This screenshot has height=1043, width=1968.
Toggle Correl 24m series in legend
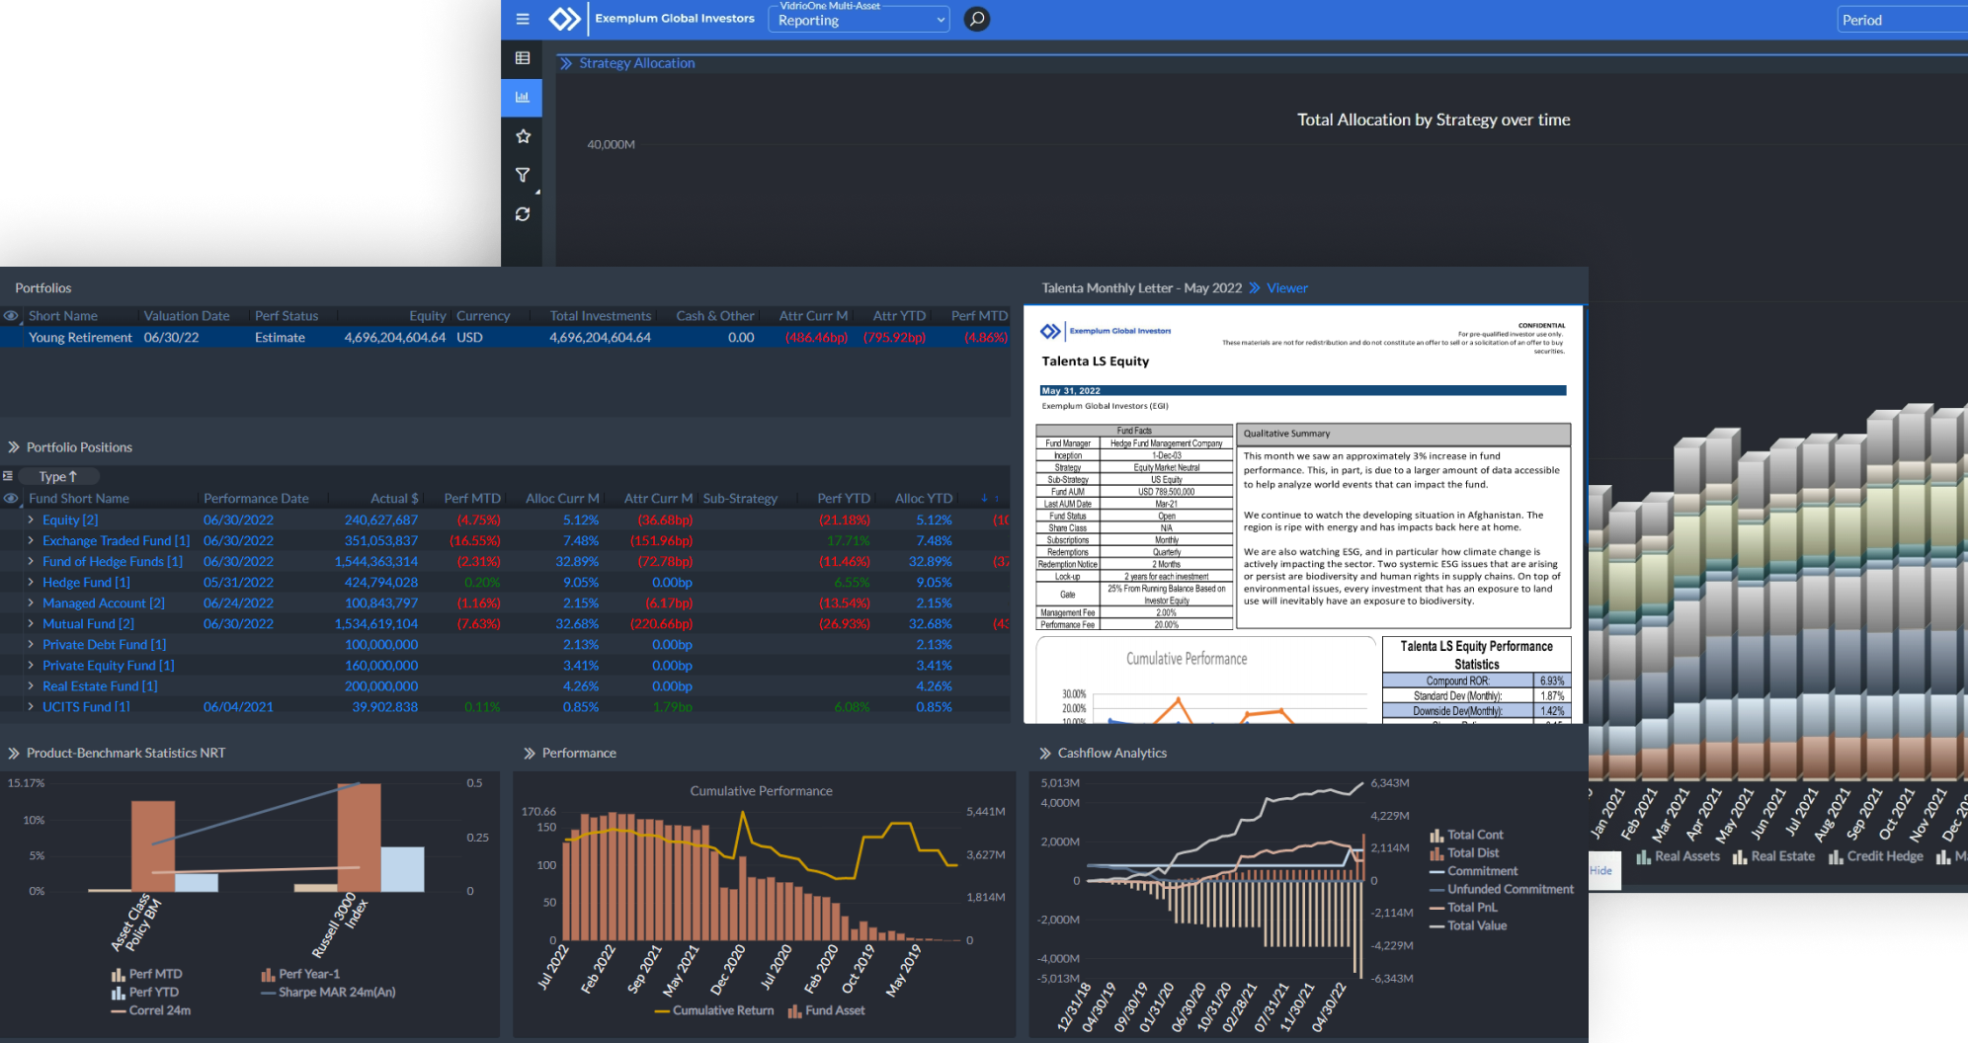[151, 1010]
